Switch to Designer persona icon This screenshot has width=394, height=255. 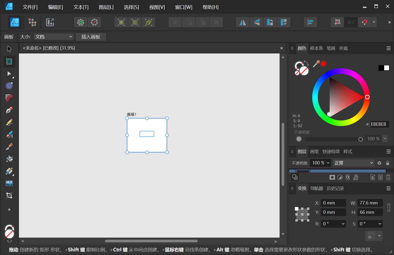coord(15,22)
